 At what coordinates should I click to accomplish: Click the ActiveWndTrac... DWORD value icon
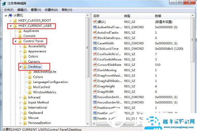95,27
